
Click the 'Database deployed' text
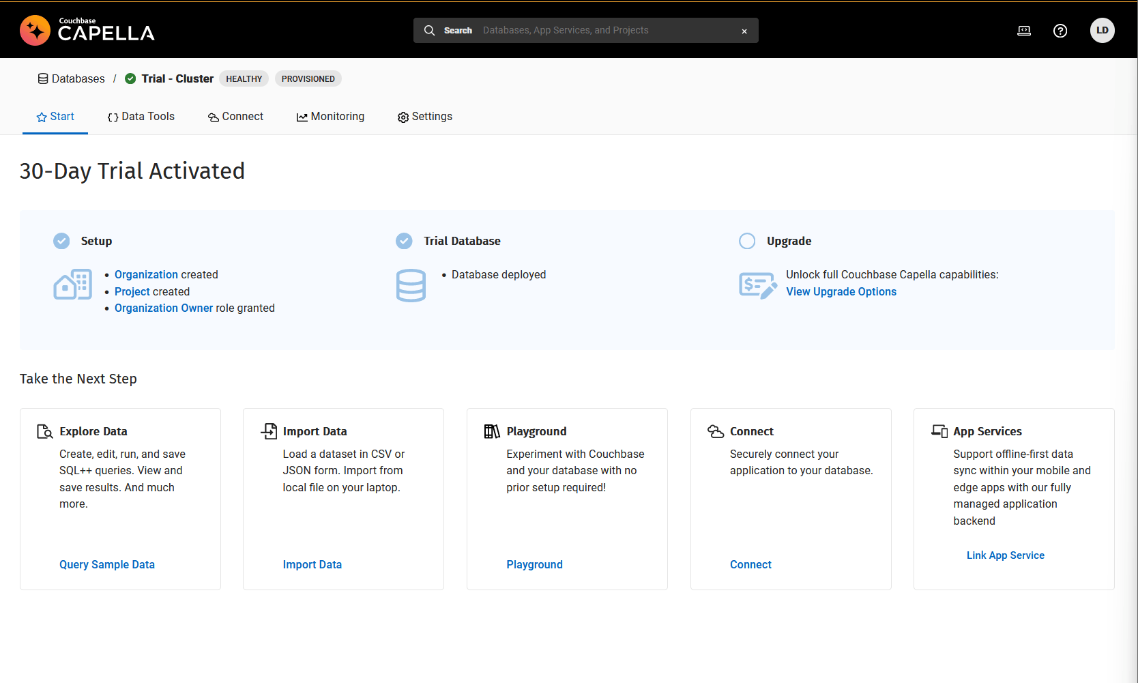[499, 275]
